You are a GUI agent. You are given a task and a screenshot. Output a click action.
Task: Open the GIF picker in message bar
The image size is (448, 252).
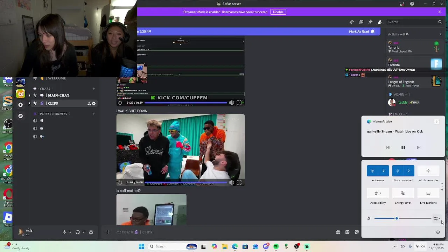coord(347,232)
